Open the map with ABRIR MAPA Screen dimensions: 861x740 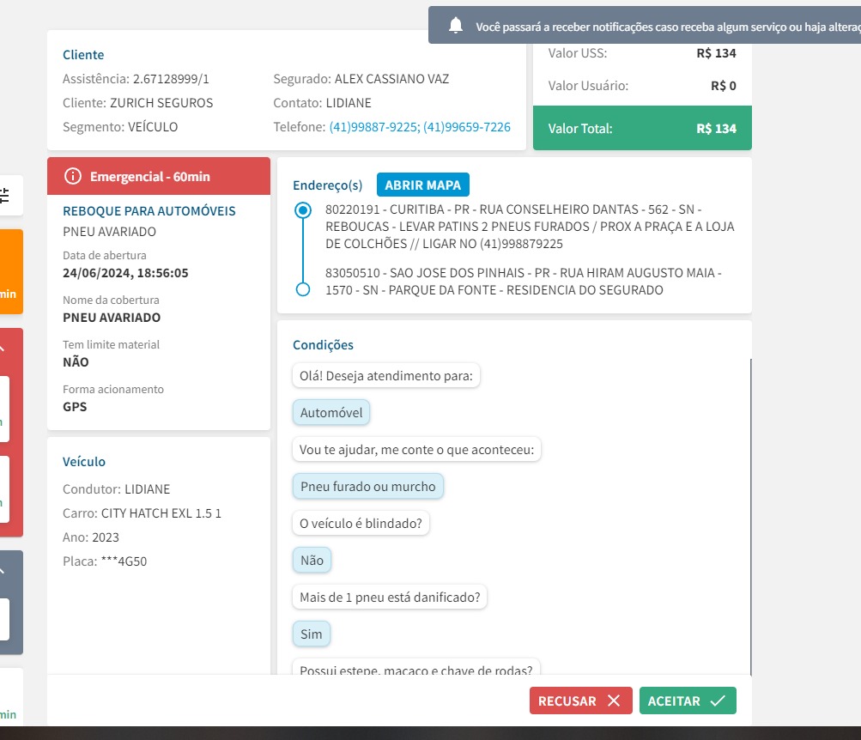[422, 185]
